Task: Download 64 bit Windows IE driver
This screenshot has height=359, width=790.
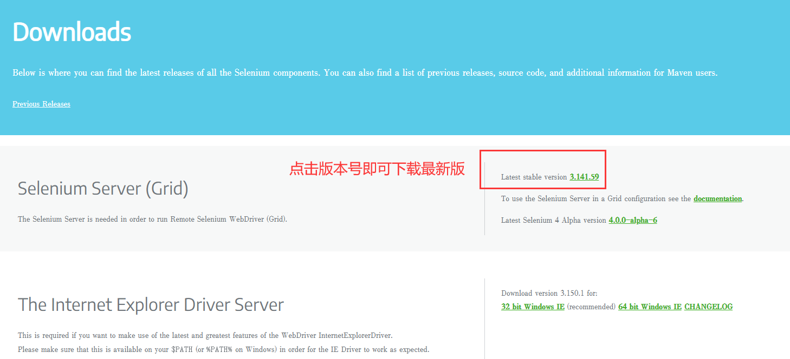Action: (x=650, y=307)
